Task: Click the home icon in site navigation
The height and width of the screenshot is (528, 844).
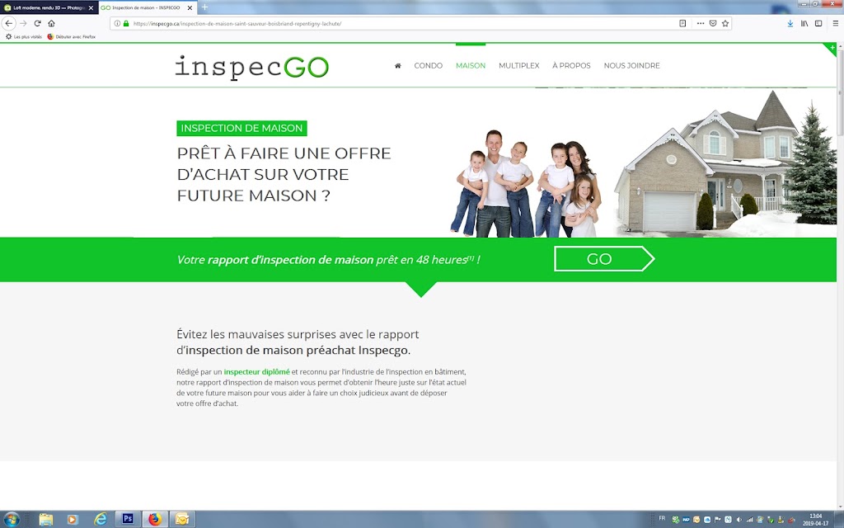Action: click(x=398, y=66)
